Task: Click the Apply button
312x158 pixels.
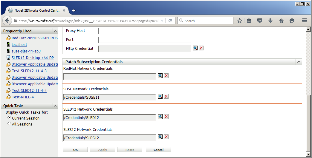Action: pyautogui.click(x=103, y=150)
